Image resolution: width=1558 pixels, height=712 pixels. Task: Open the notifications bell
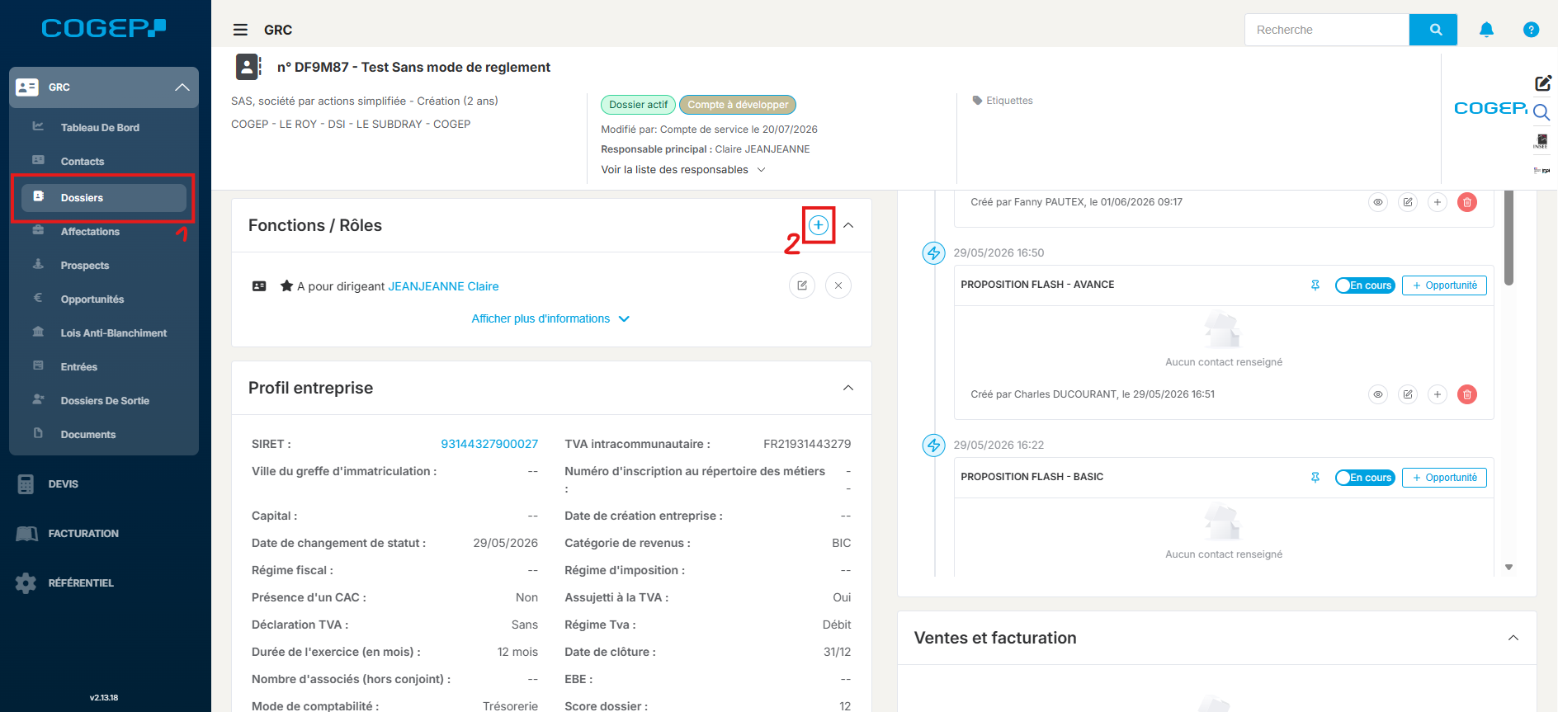point(1486,30)
